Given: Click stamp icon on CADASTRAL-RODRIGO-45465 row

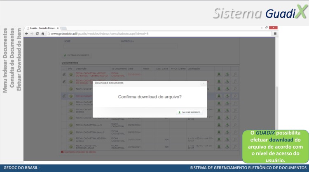Looking at the screenshot, I should coord(219,147).
